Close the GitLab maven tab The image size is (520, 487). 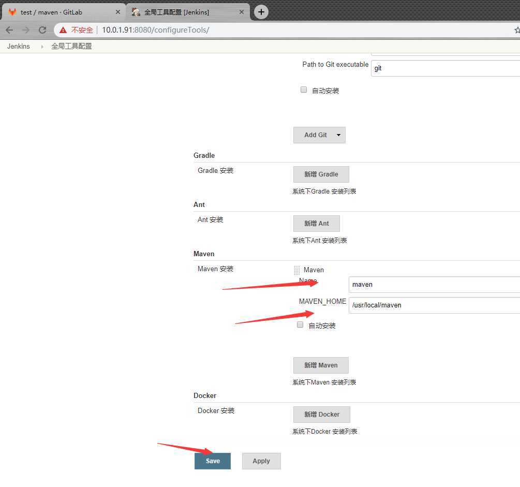118,12
